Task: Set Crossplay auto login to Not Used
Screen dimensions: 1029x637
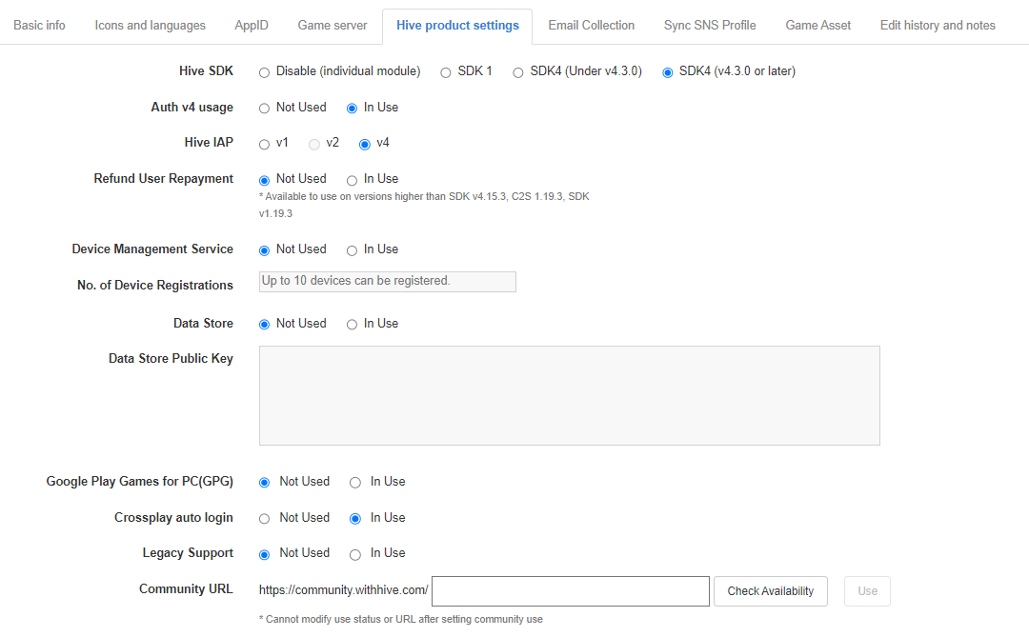Action: click(x=265, y=519)
